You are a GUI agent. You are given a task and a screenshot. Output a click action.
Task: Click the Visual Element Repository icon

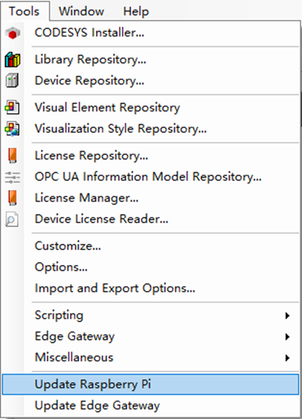point(12,107)
